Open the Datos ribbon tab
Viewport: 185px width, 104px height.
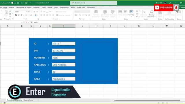44,8
